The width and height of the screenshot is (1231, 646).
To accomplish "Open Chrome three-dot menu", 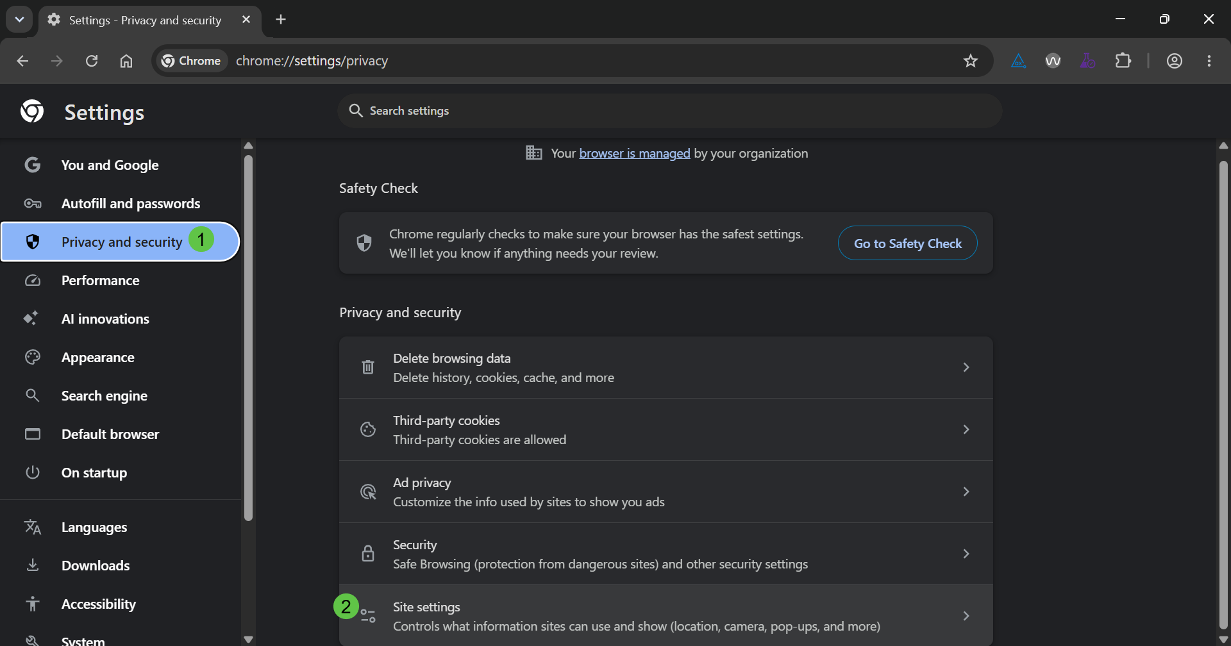I will tap(1209, 61).
